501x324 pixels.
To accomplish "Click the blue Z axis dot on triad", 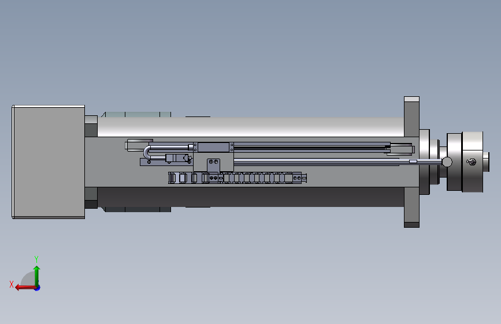I will [x=38, y=288].
